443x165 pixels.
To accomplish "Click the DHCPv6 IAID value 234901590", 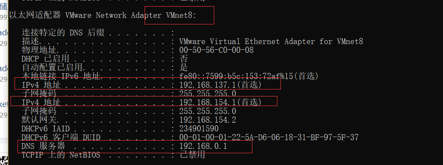I will pyautogui.click(x=199, y=129).
